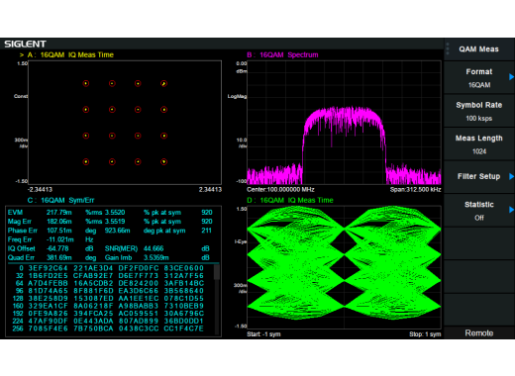Image resolution: width=515 pixels, height=376 pixels.
Task: Select window D 16QAM IQ Meas Time title
Action: tap(290, 200)
